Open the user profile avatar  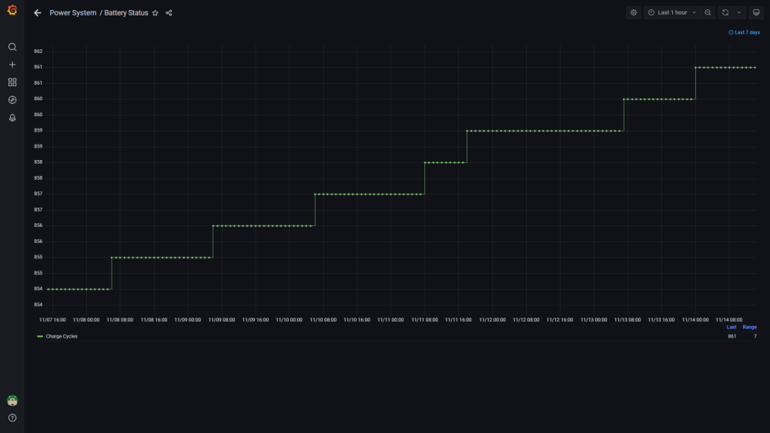[12, 401]
